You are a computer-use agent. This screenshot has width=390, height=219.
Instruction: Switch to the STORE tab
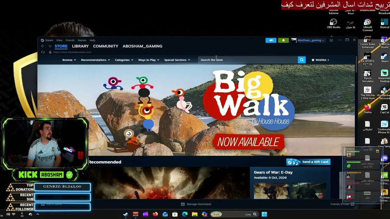(x=61, y=46)
